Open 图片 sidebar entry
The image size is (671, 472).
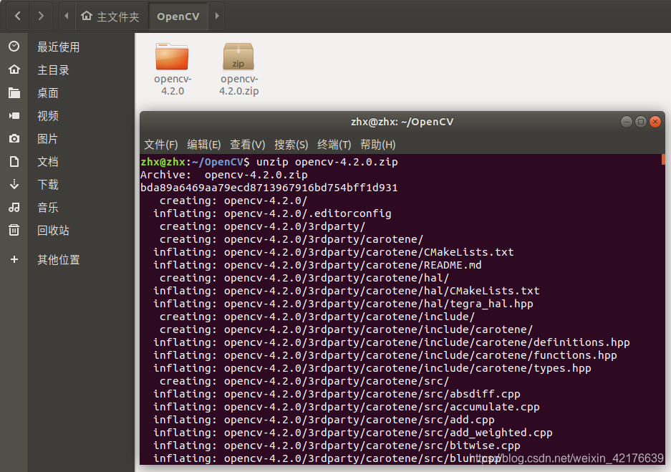tap(48, 139)
